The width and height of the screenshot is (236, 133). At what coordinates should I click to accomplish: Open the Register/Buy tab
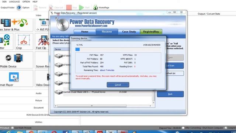[x=151, y=32]
